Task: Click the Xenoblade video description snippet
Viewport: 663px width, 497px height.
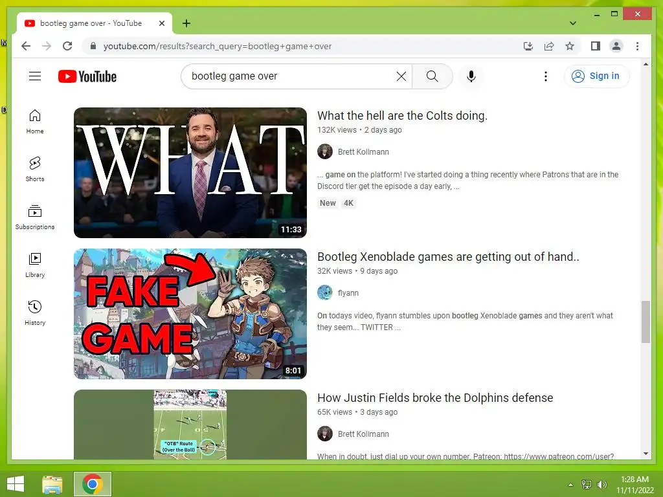Action: [465, 321]
